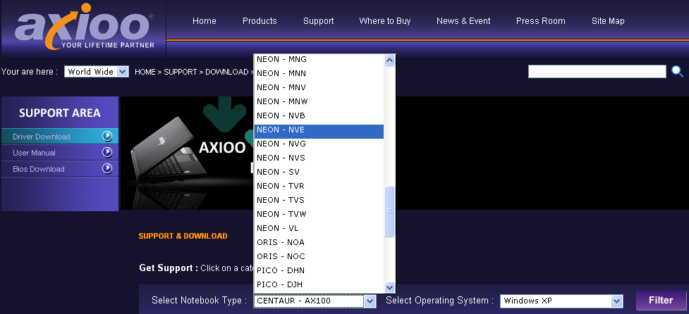Select NEON - NVS from the list
The height and width of the screenshot is (314, 689).
click(x=319, y=158)
